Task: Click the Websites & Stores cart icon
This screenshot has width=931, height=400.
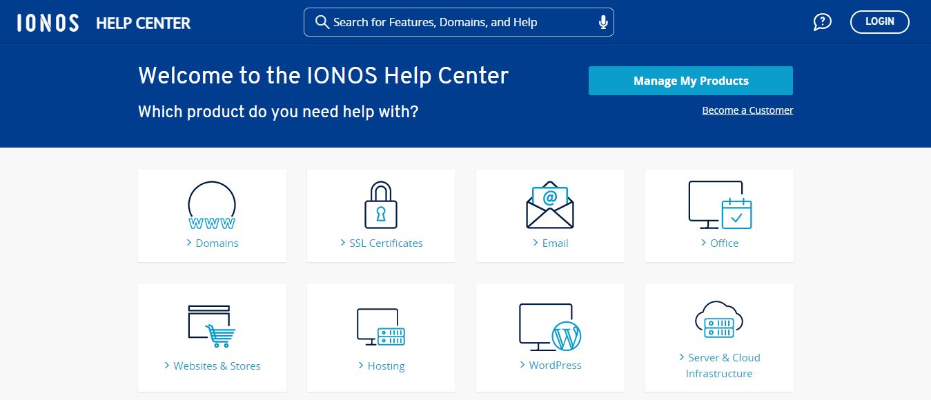Action: pos(212,326)
